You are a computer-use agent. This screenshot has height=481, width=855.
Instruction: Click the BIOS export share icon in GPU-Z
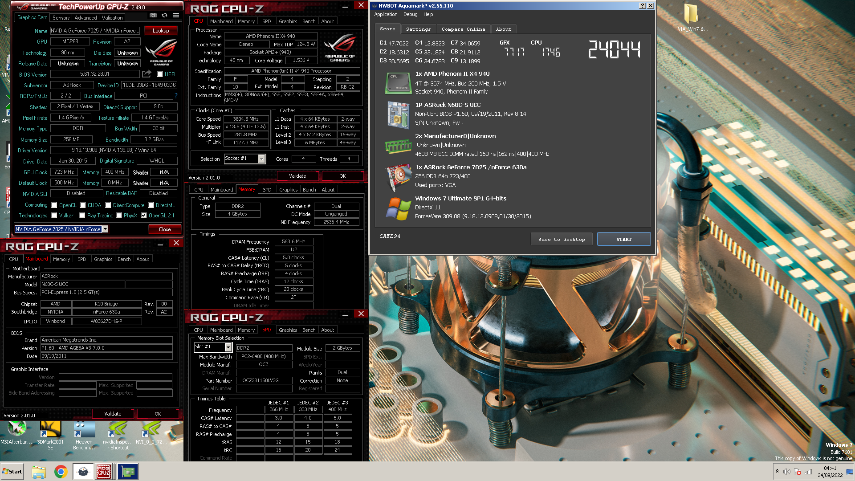(147, 74)
